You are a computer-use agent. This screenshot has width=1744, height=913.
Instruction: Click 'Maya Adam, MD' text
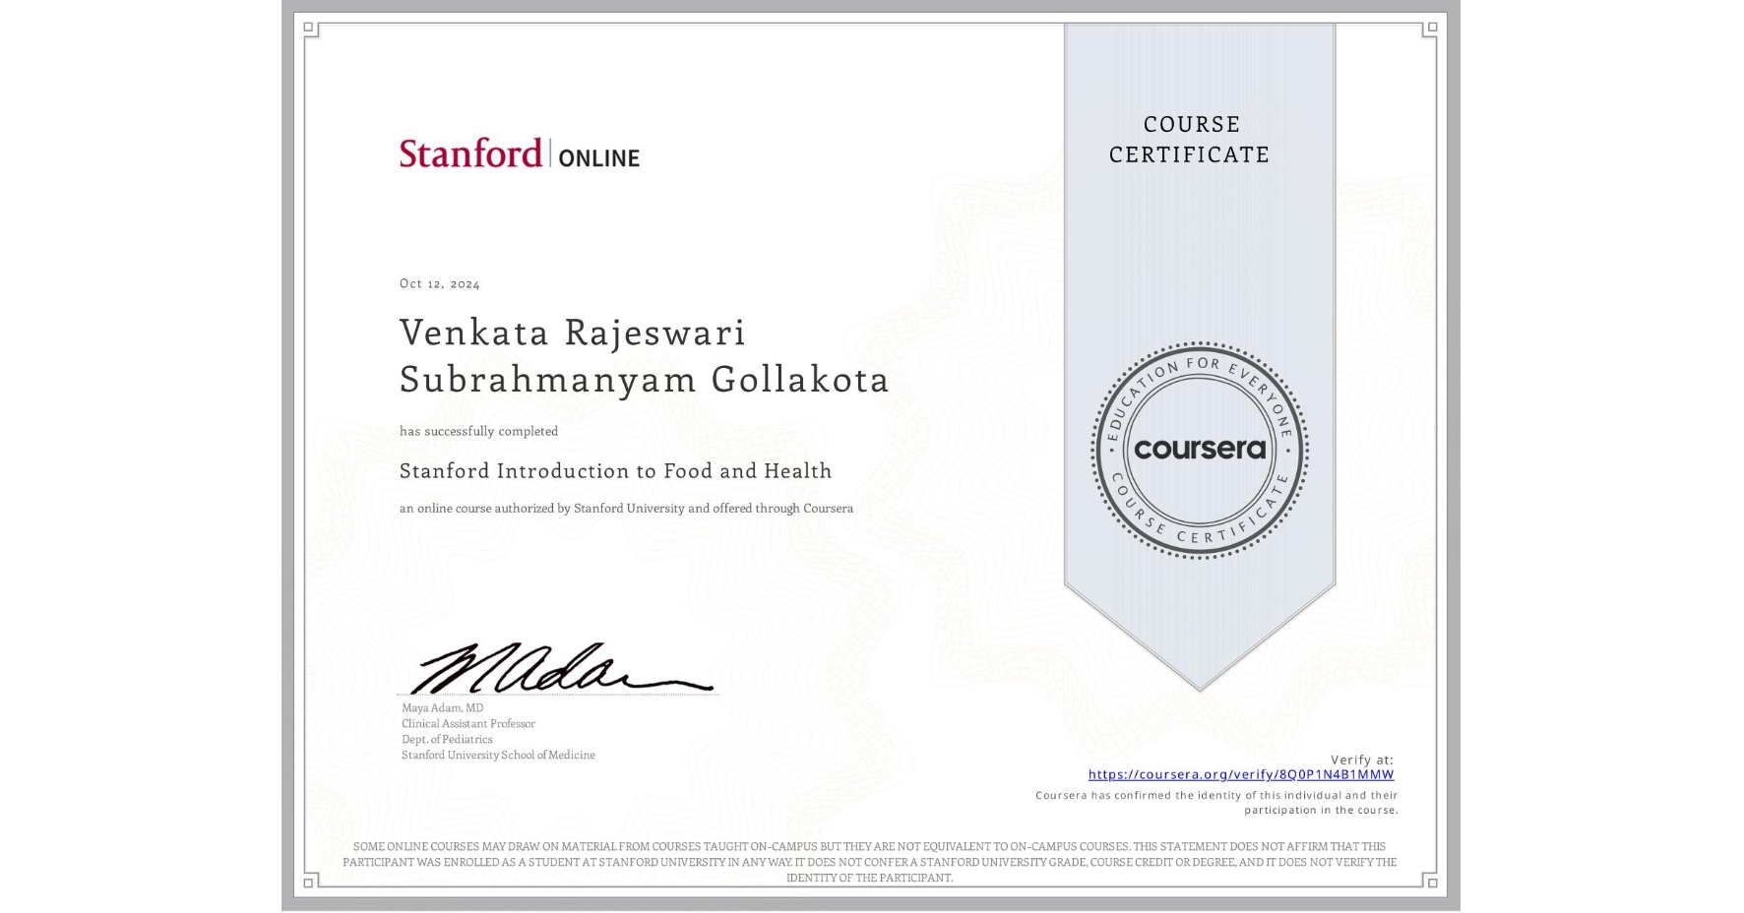(442, 707)
